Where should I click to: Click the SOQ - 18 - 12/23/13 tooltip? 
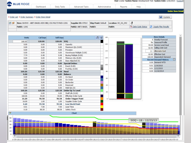pos(144,120)
